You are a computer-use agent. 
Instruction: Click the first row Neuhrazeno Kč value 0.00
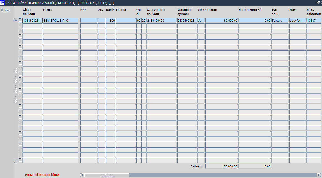(x=255, y=21)
